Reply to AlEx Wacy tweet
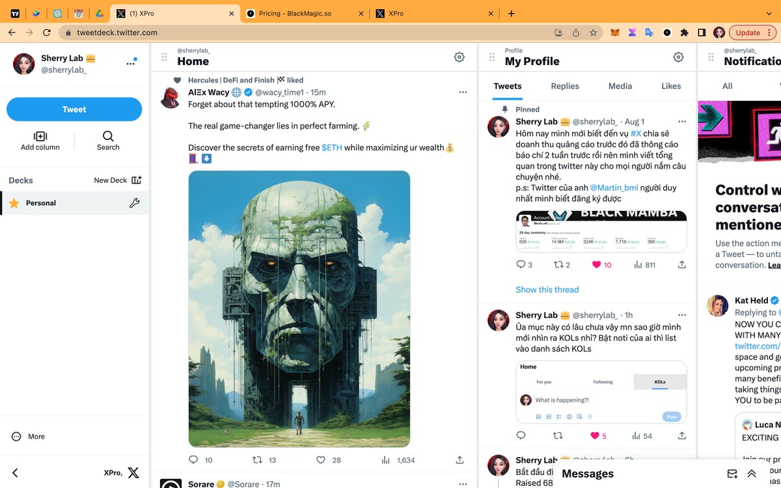Viewport: 781px width, 488px height. pyautogui.click(x=193, y=459)
